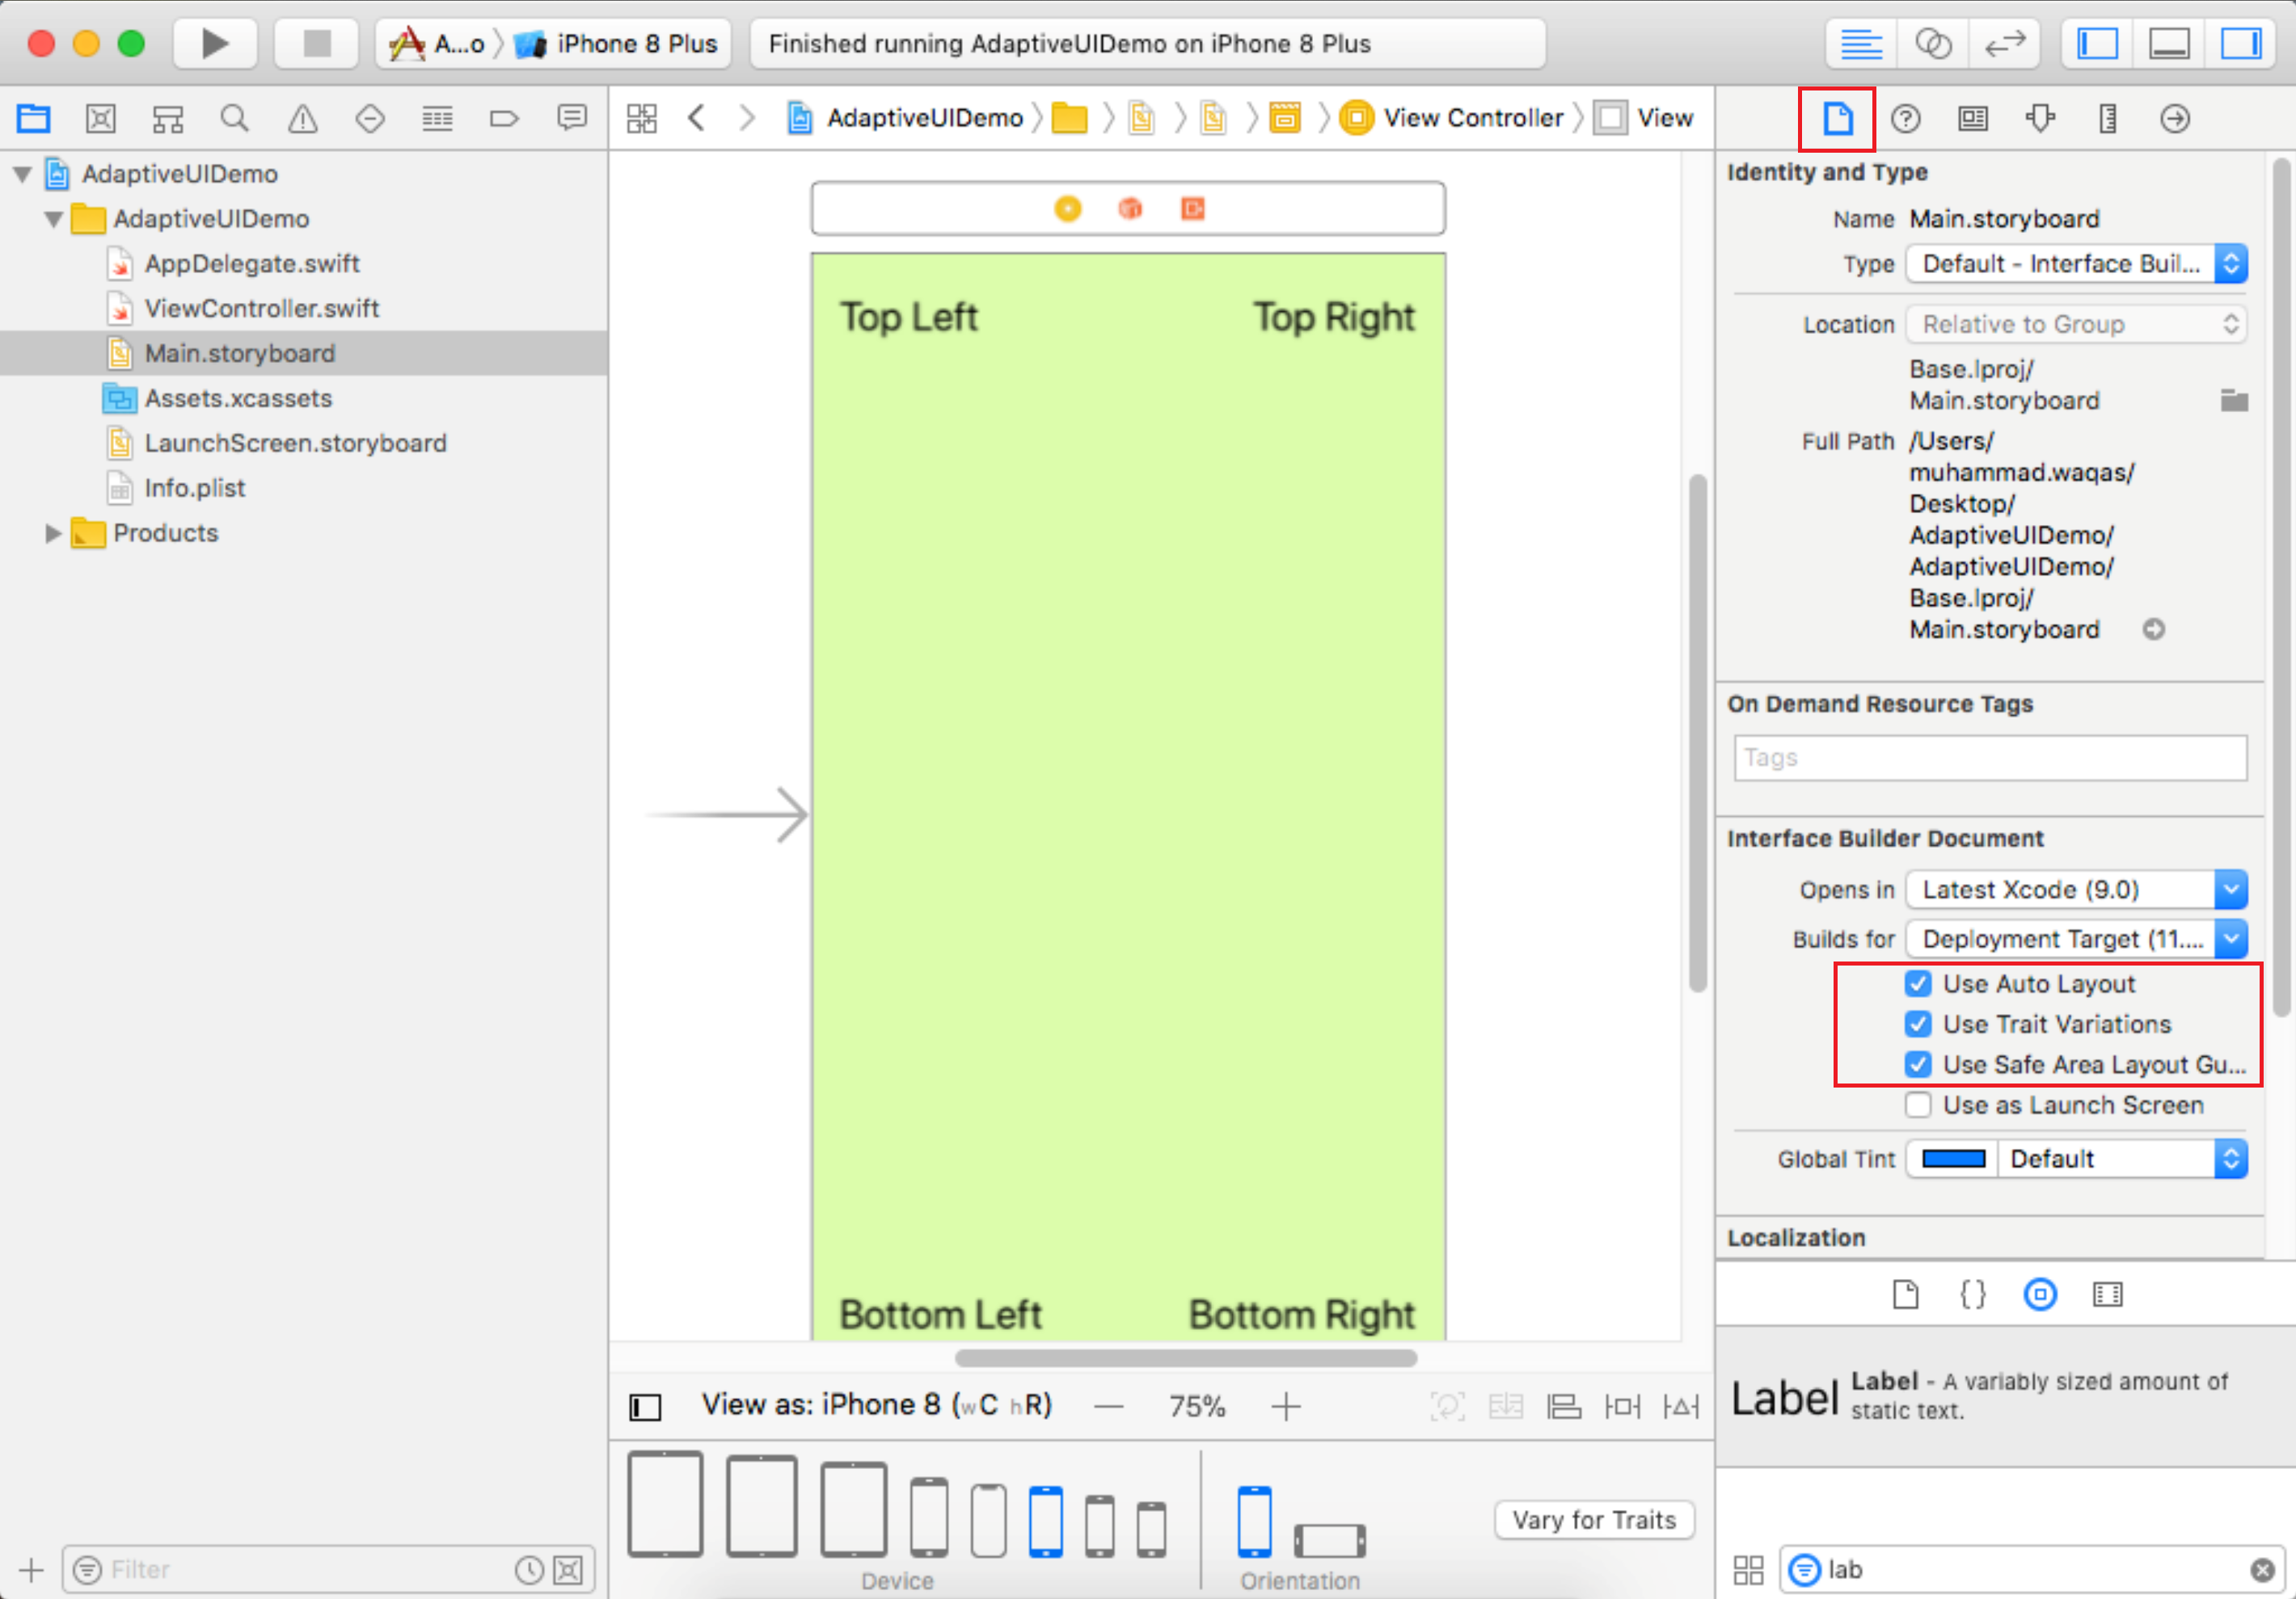Viewport: 2296px width, 1599px height.
Task: Expand the Products folder
Action: click(54, 533)
